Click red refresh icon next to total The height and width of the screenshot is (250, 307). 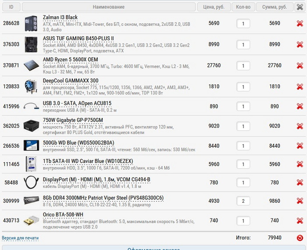(x=300, y=238)
